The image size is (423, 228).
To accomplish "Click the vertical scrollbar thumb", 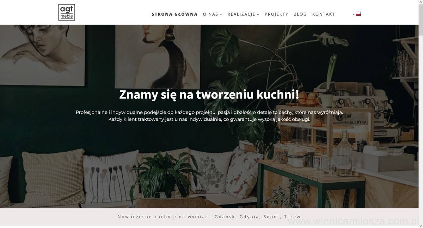I will pos(421,20).
